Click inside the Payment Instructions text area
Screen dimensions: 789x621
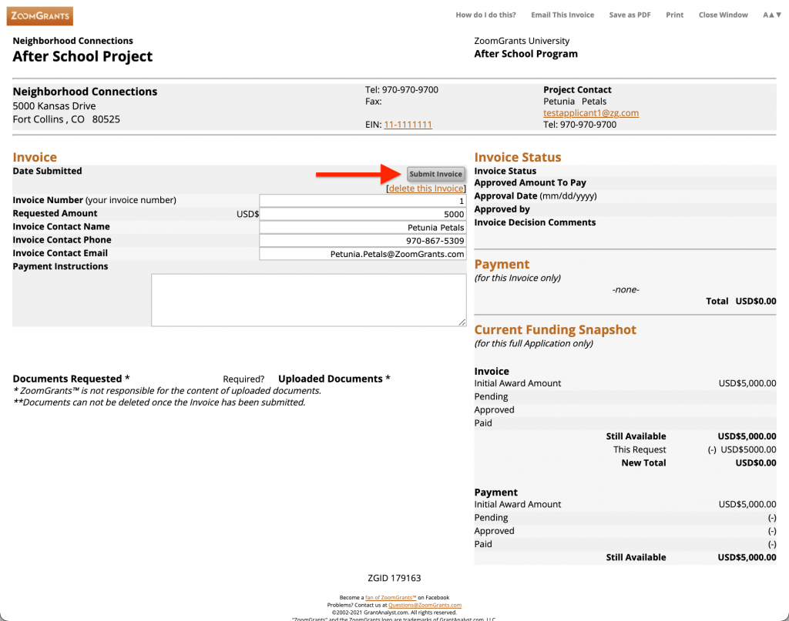[308, 300]
